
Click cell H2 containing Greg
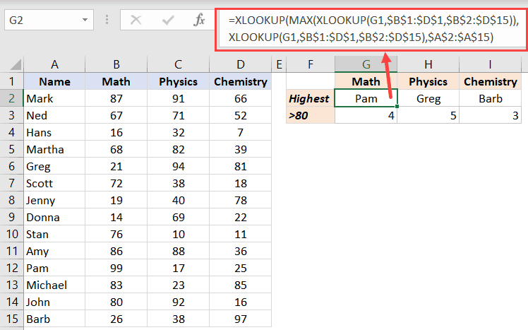428,98
